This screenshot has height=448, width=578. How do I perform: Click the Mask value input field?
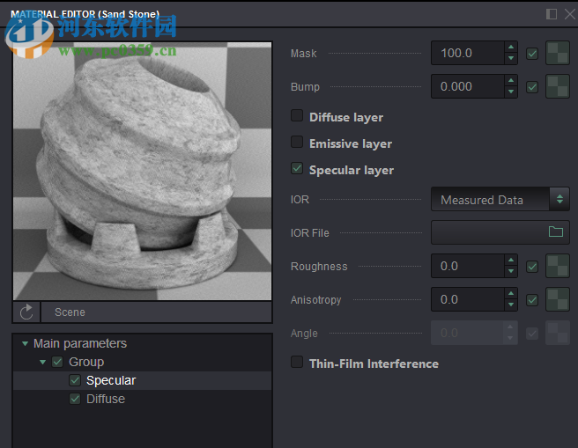[x=467, y=54]
